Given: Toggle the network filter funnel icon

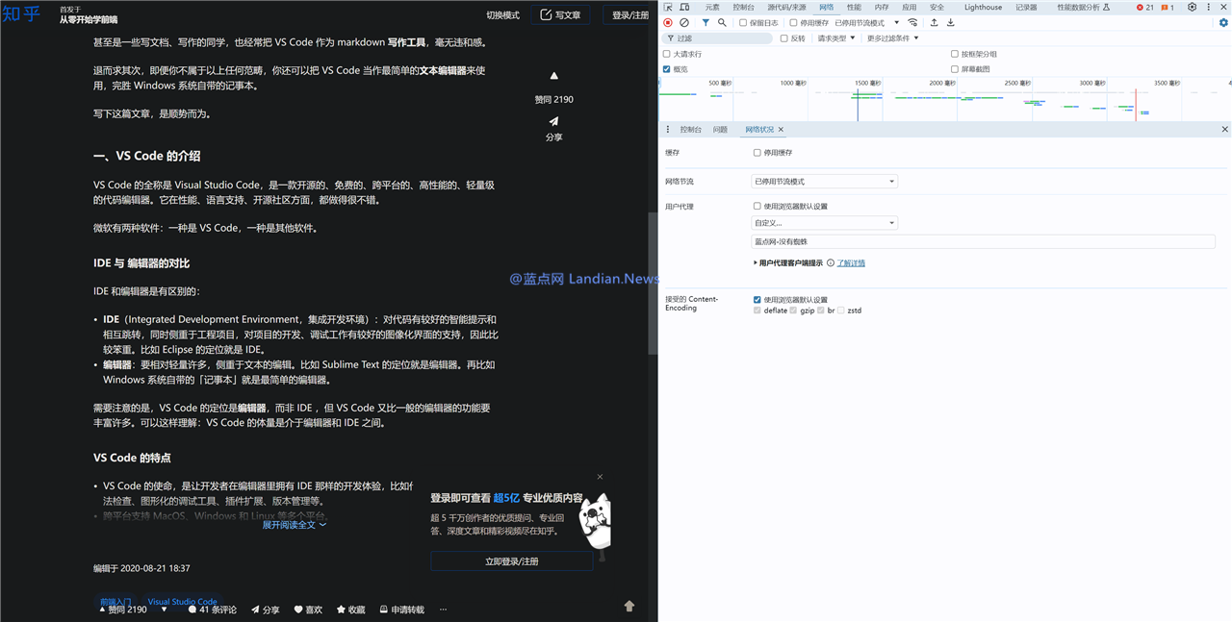Looking at the screenshot, I should pos(706,22).
